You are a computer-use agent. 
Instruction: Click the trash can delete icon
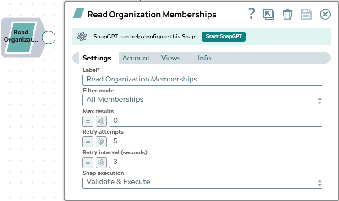tap(287, 14)
